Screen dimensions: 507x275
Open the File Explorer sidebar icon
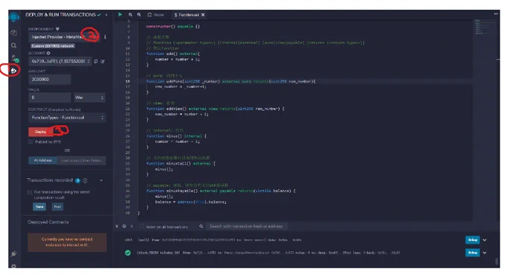(x=13, y=33)
